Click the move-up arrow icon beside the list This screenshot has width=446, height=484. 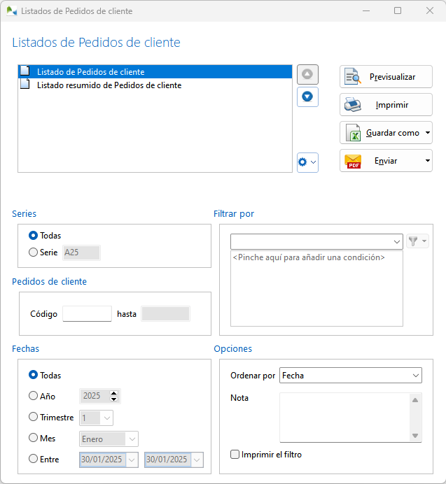[307, 75]
